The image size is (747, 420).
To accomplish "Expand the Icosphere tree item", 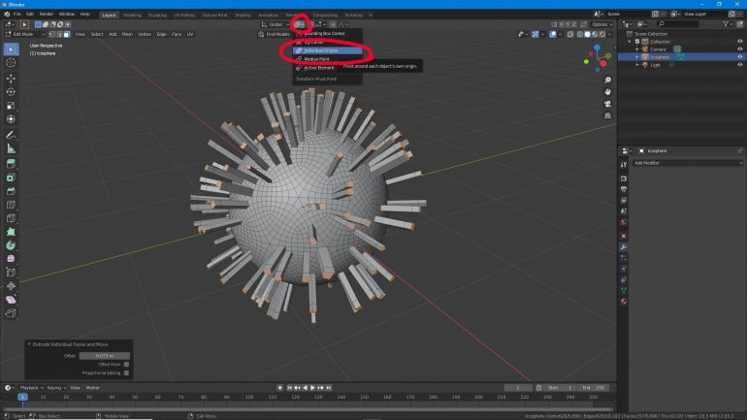I will pyautogui.click(x=637, y=57).
